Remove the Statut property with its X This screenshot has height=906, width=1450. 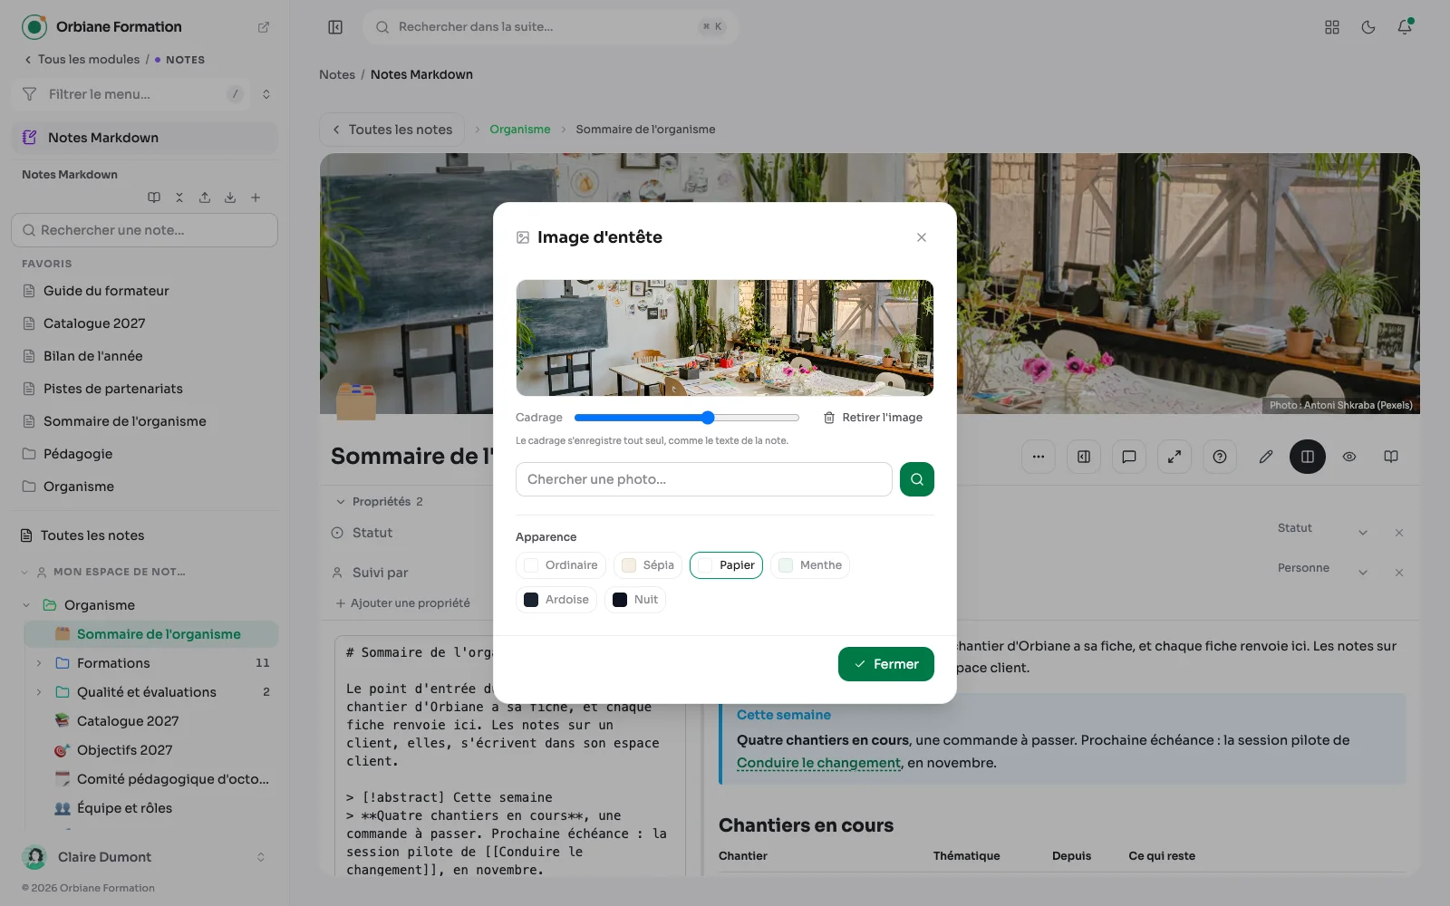1399,533
